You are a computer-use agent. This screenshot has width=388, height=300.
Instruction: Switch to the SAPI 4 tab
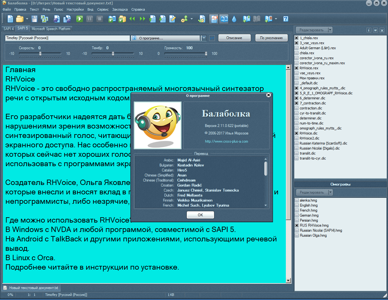pos(8,29)
